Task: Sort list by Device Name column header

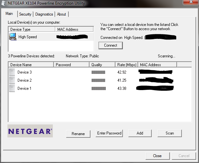Action: coord(31,65)
